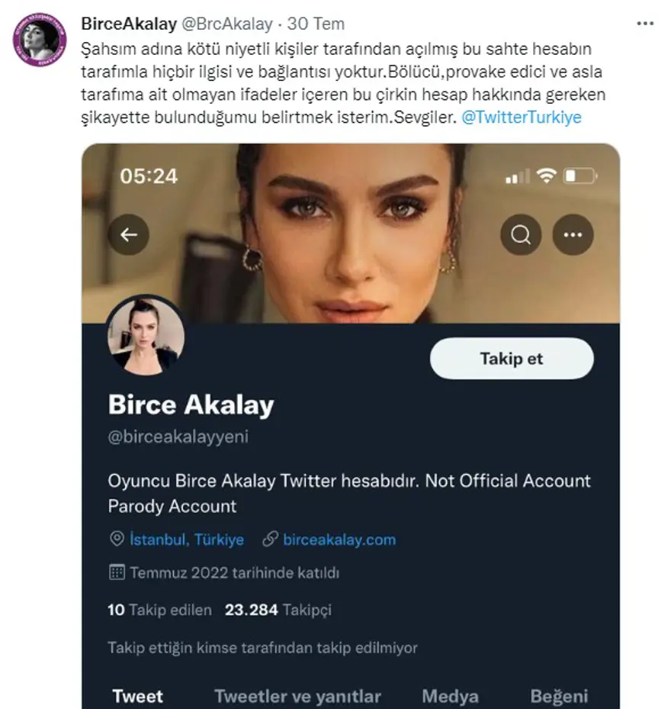This screenshot has height=709, width=671.
Task: Open Birce Akalay profile picture in screenshot
Action: [146, 336]
